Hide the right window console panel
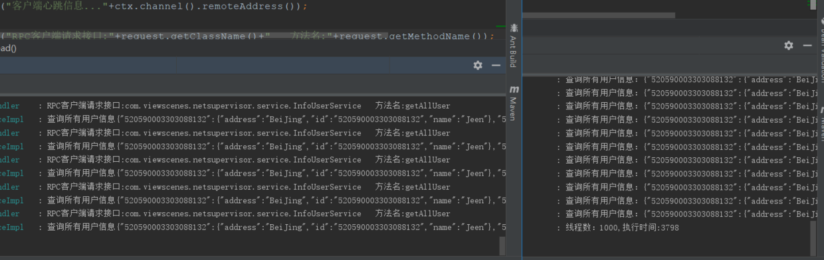This screenshot has height=260, width=824. (807, 45)
